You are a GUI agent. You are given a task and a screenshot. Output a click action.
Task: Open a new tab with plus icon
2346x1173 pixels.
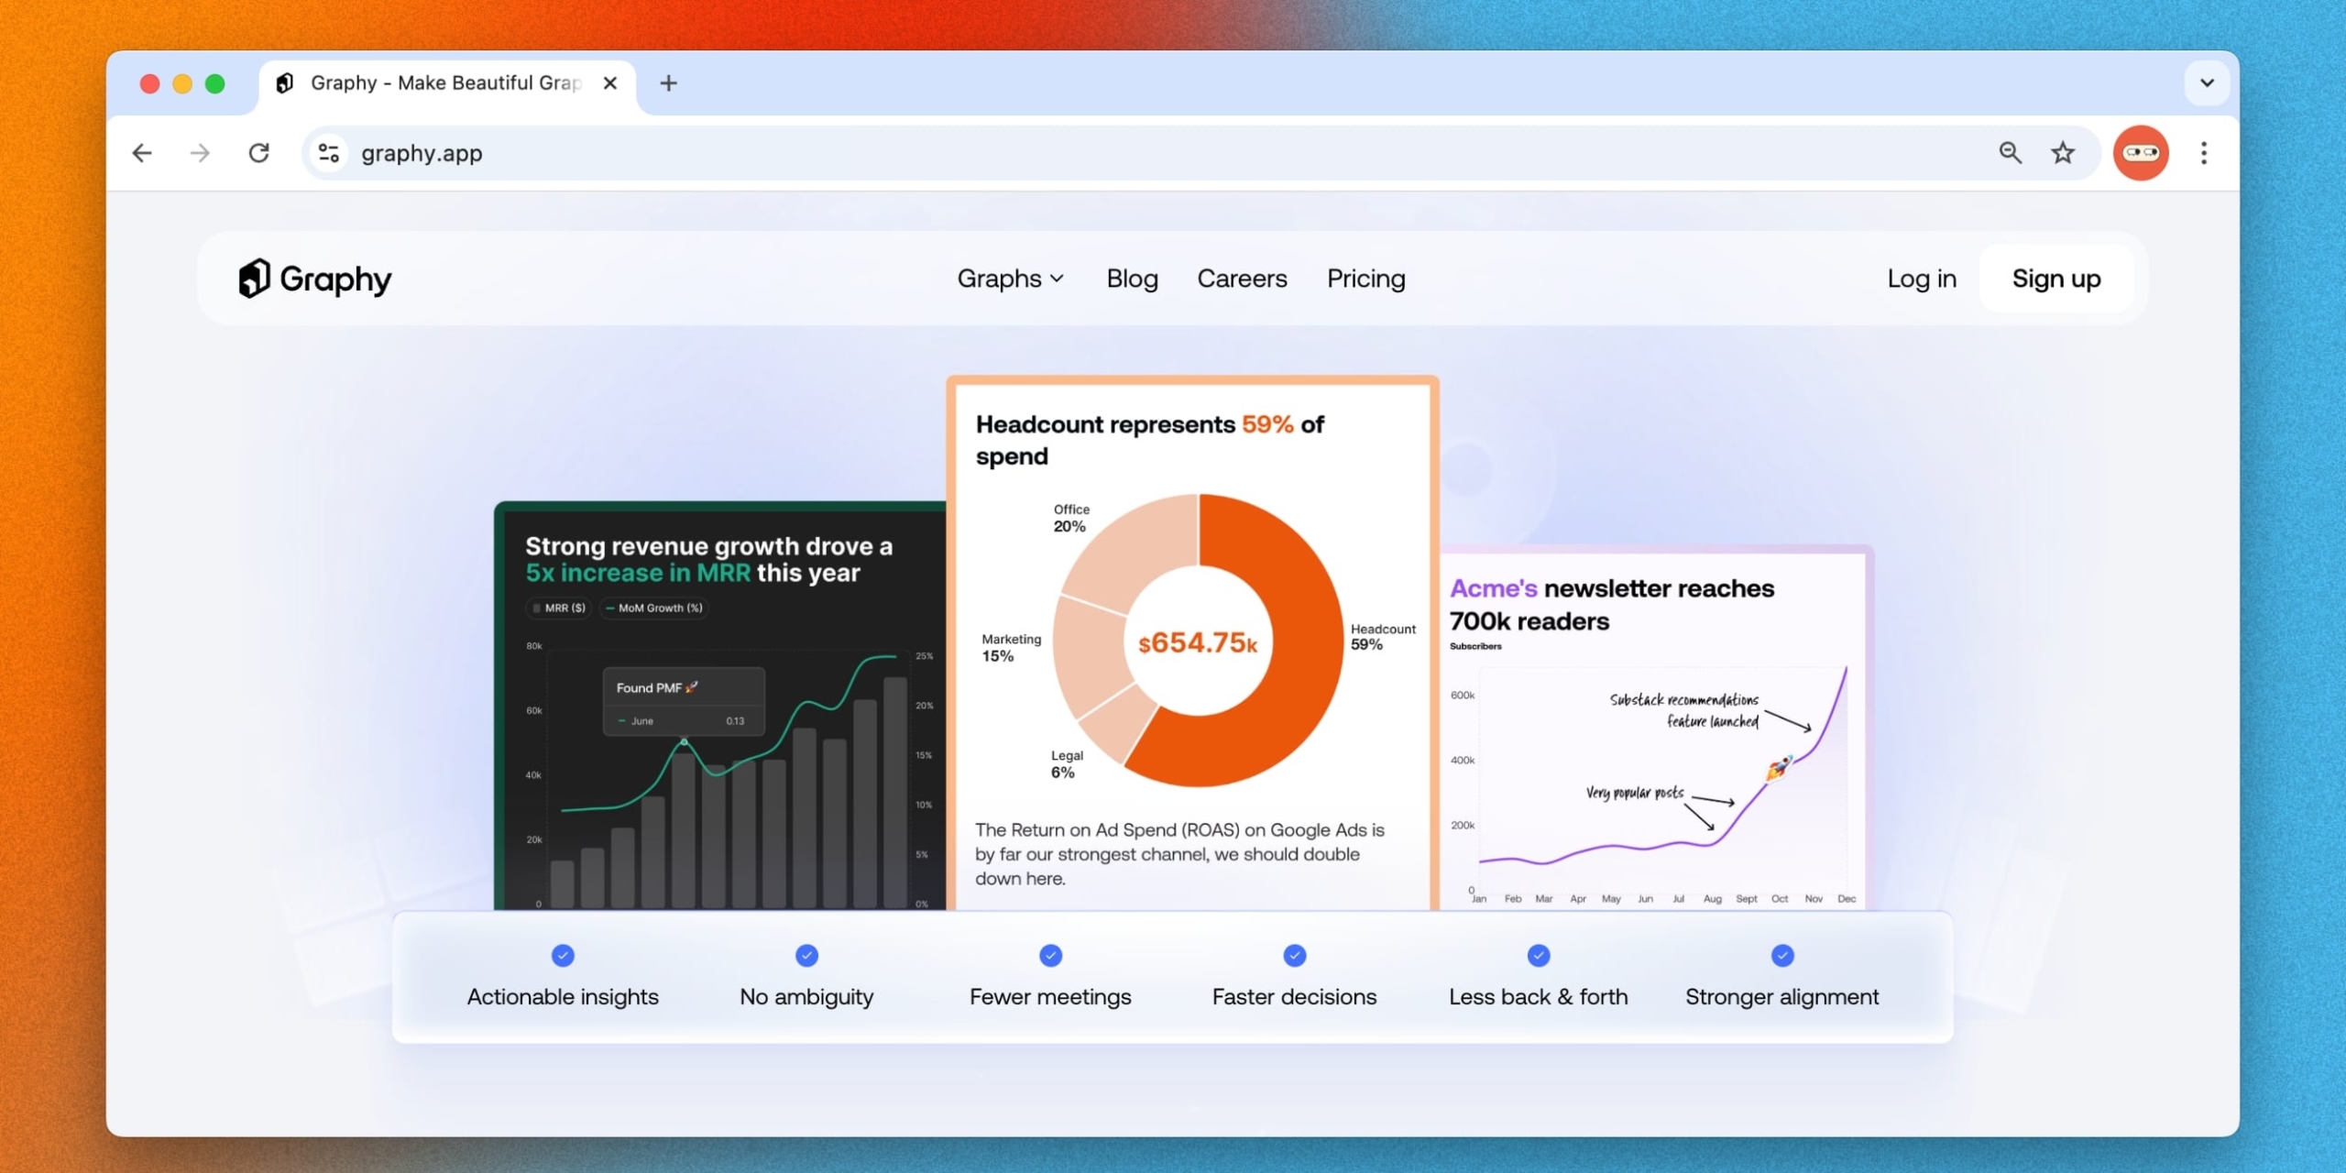[x=669, y=83]
